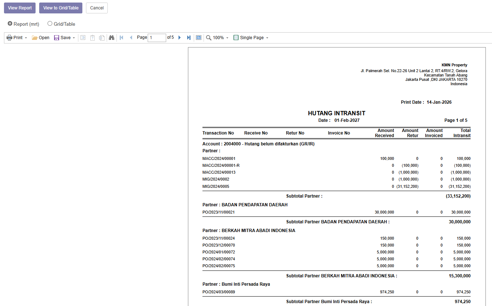The height and width of the screenshot is (306, 492).
Task: Click the page number input field
Action: (157, 38)
